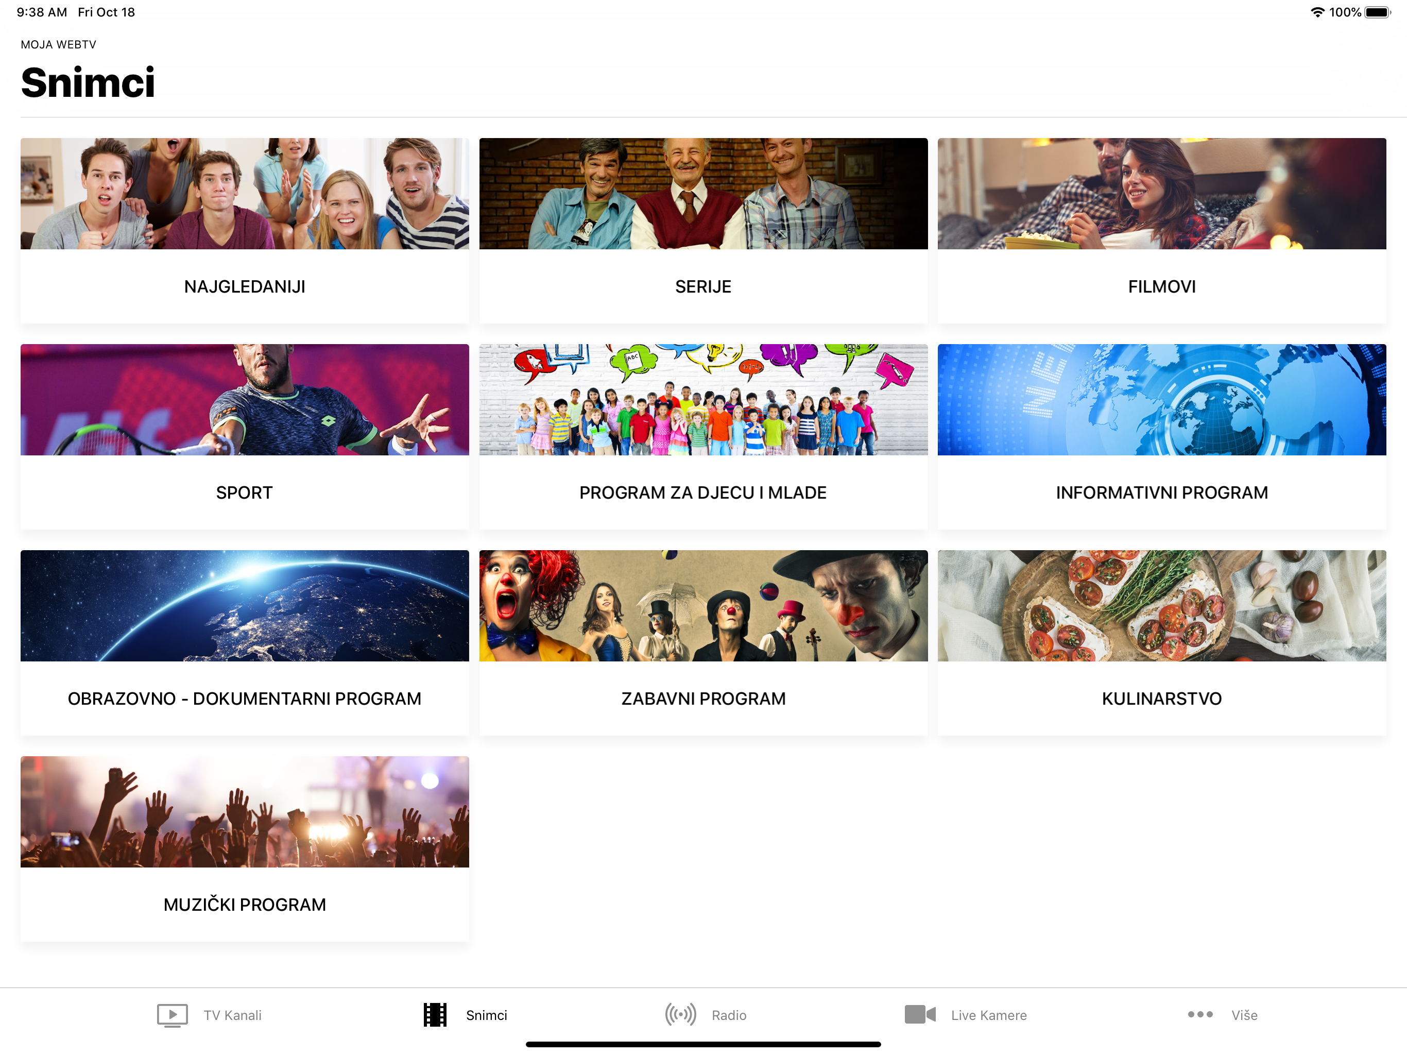Tap the Wi-Fi status icon
The height and width of the screenshot is (1055, 1407).
1318,13
